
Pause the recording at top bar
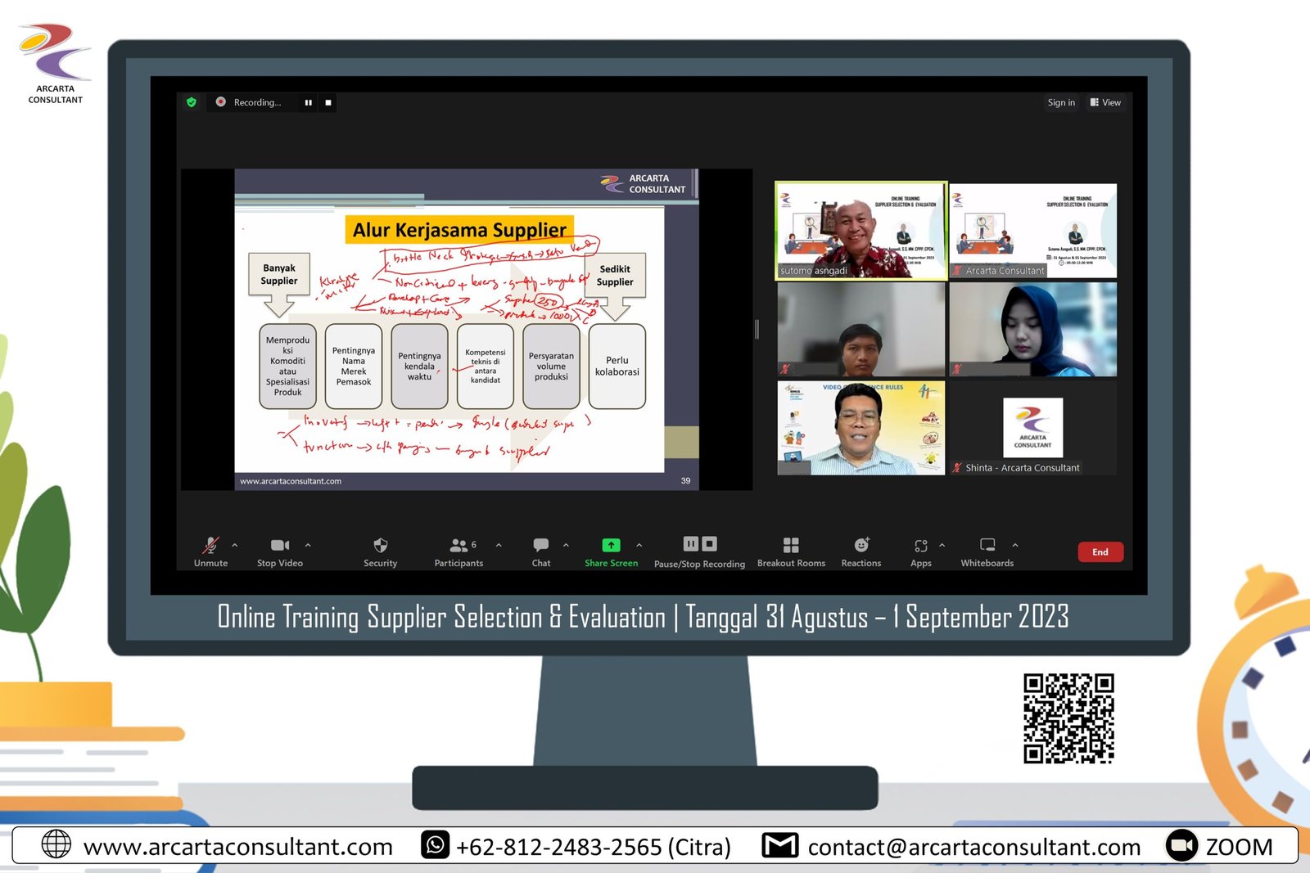(x=309, y=102)
